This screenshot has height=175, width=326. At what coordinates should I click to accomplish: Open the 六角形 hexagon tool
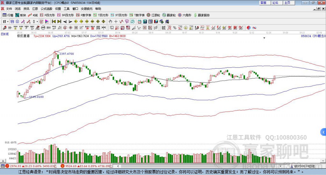point(185,15)
